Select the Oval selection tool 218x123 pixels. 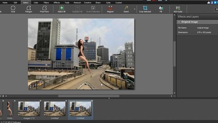click(x=13, y=9)
